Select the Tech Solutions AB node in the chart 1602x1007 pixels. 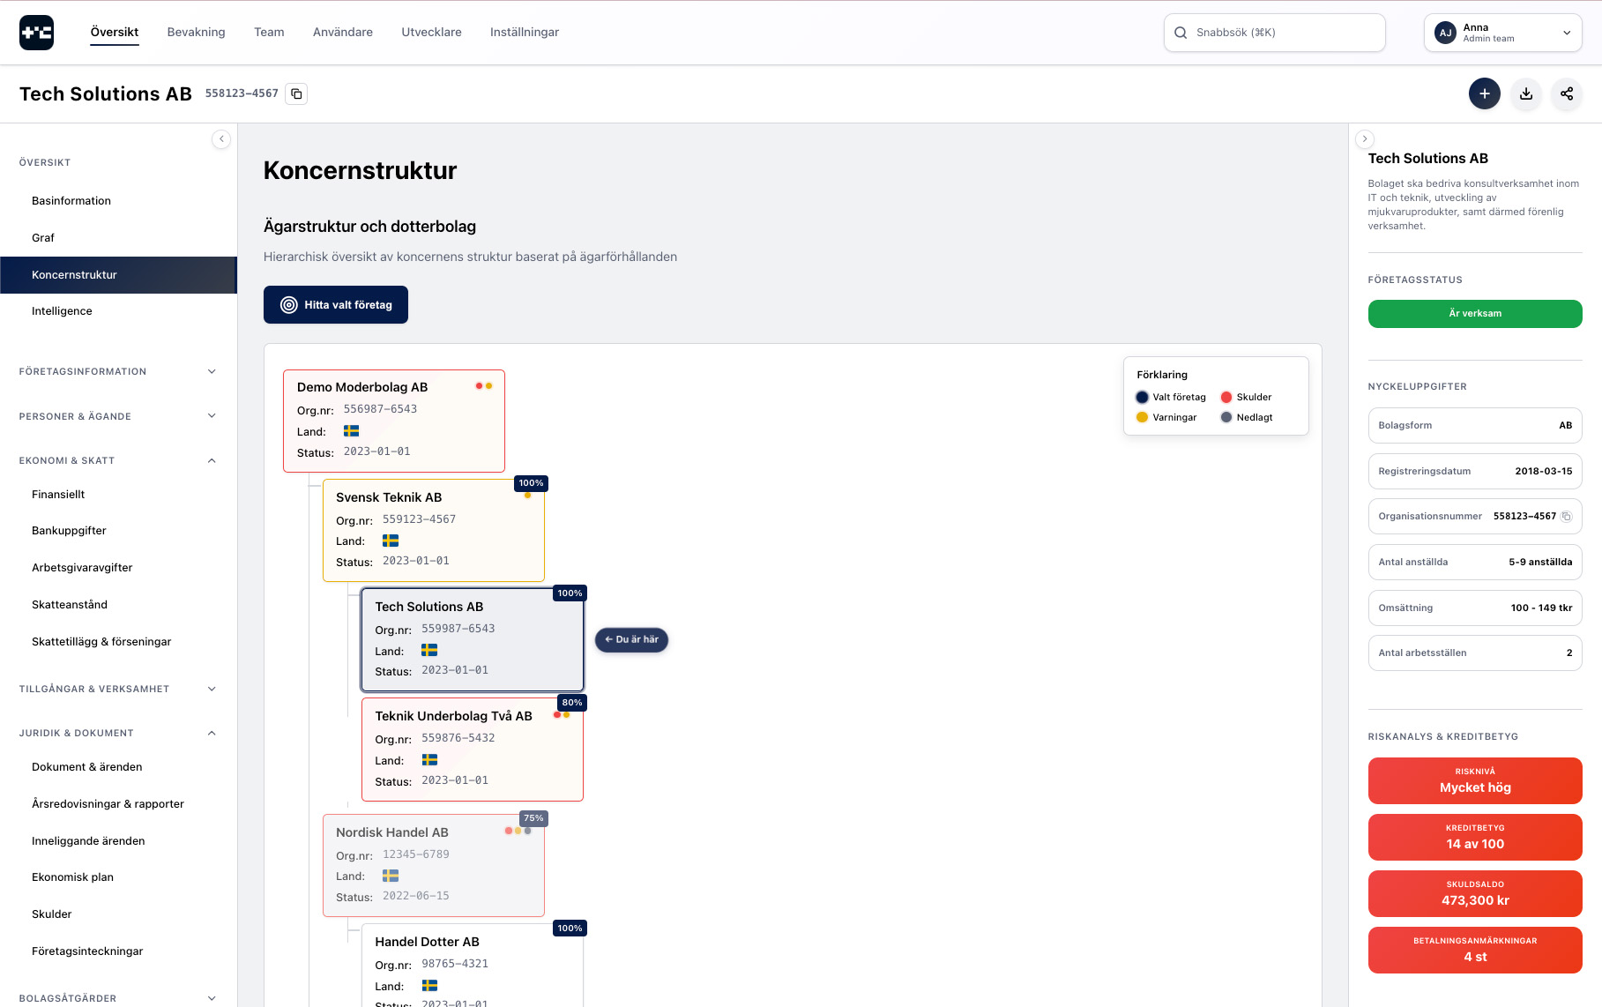[472, 639]
